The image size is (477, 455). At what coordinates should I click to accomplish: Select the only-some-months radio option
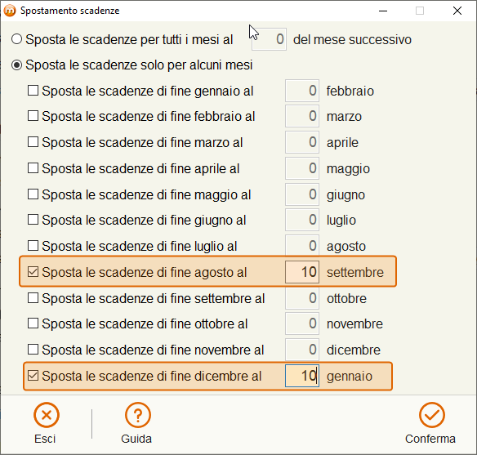pos(16,65)
